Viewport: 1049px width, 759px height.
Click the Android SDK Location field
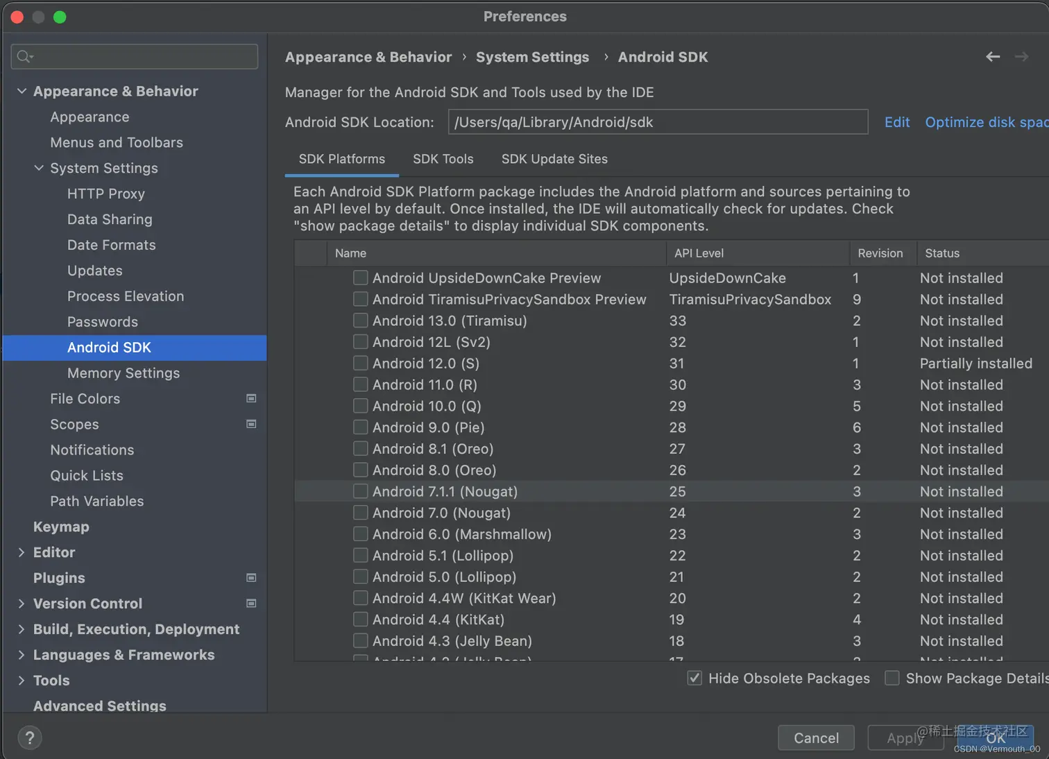[658, 122]
